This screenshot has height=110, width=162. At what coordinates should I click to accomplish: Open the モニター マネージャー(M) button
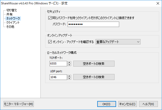pyautogui.click(x=19, y=104)
